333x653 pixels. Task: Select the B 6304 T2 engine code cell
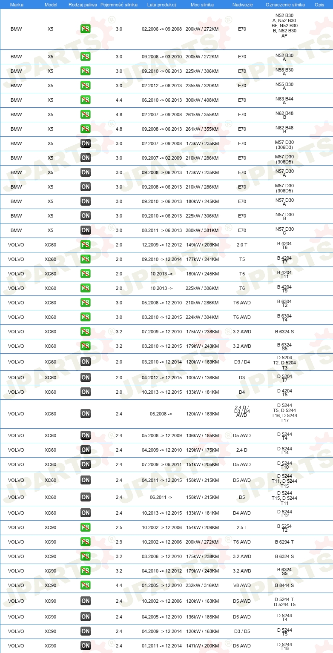[x=284, y=303]
